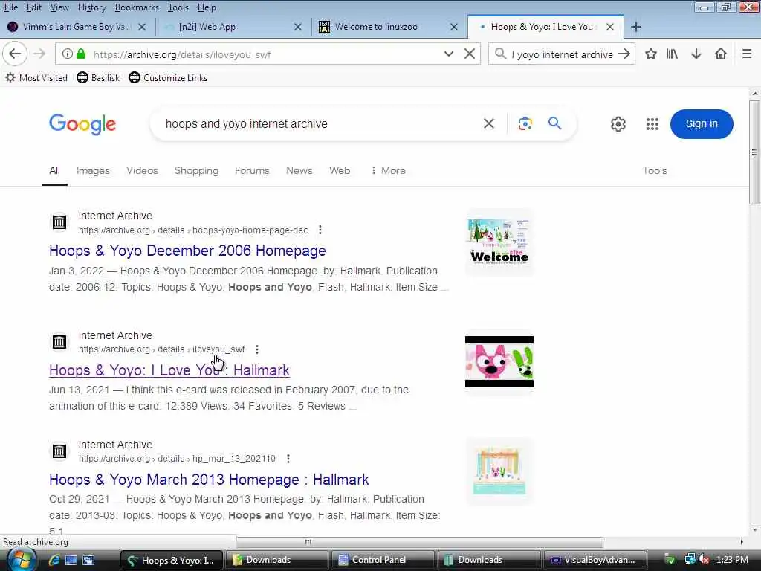The height and width of the screenshot is (571, 761).
Task: Click the vertical scrollbar thumb
Action: click(754, 152)
